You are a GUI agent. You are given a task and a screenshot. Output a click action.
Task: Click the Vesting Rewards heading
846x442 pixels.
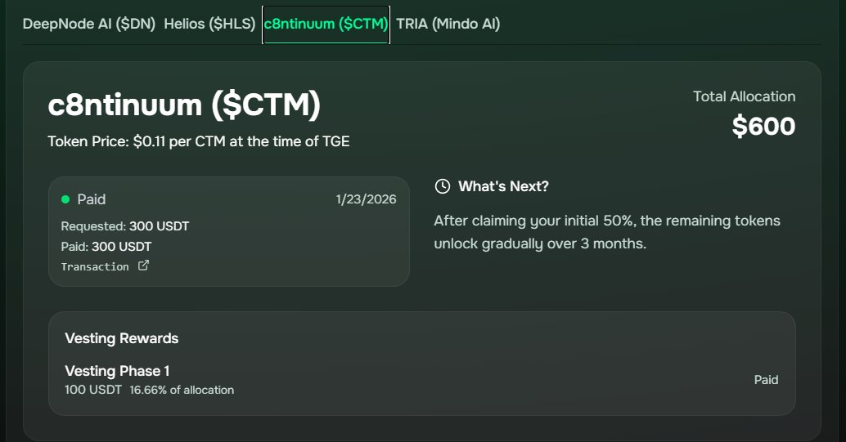pos(121,338)
